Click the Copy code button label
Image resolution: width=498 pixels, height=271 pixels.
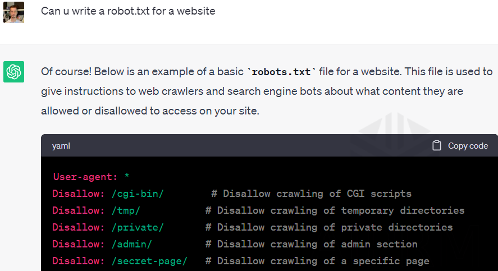click(x=468, y=146)
